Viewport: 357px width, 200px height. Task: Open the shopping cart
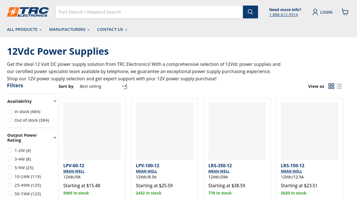(x=345, y=12)
